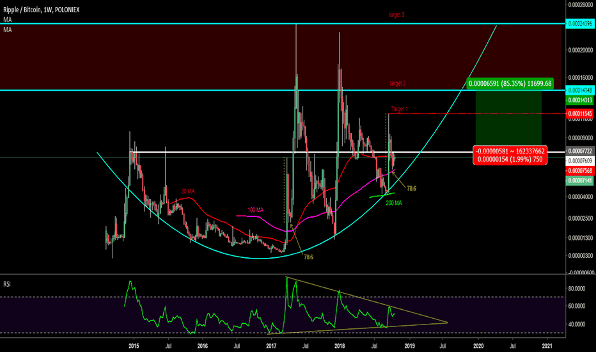Click the red -0.00000581 risk label
This screenshot has height=352, width=596.
click(510, 151)
